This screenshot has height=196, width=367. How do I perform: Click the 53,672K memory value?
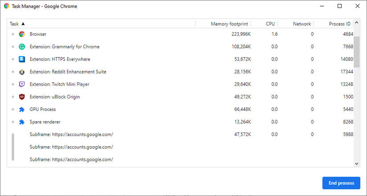coord(243,59)
